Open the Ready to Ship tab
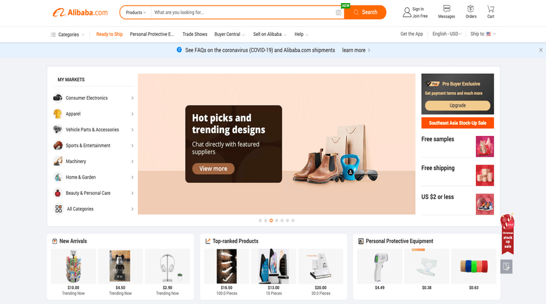 pyautogui.click(x=109, y=34)
